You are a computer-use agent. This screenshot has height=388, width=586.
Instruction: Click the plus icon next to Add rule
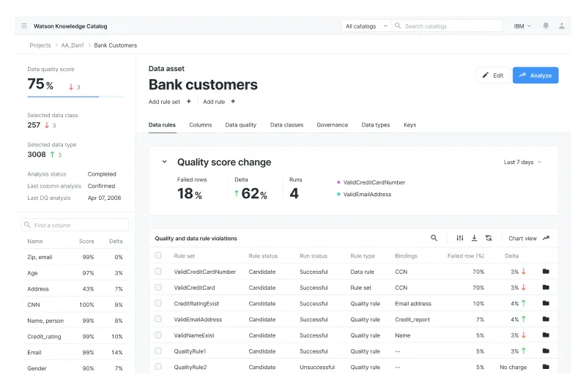233,101
